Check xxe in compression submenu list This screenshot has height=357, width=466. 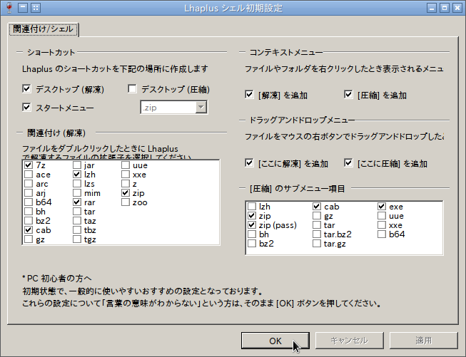[382, 225]
